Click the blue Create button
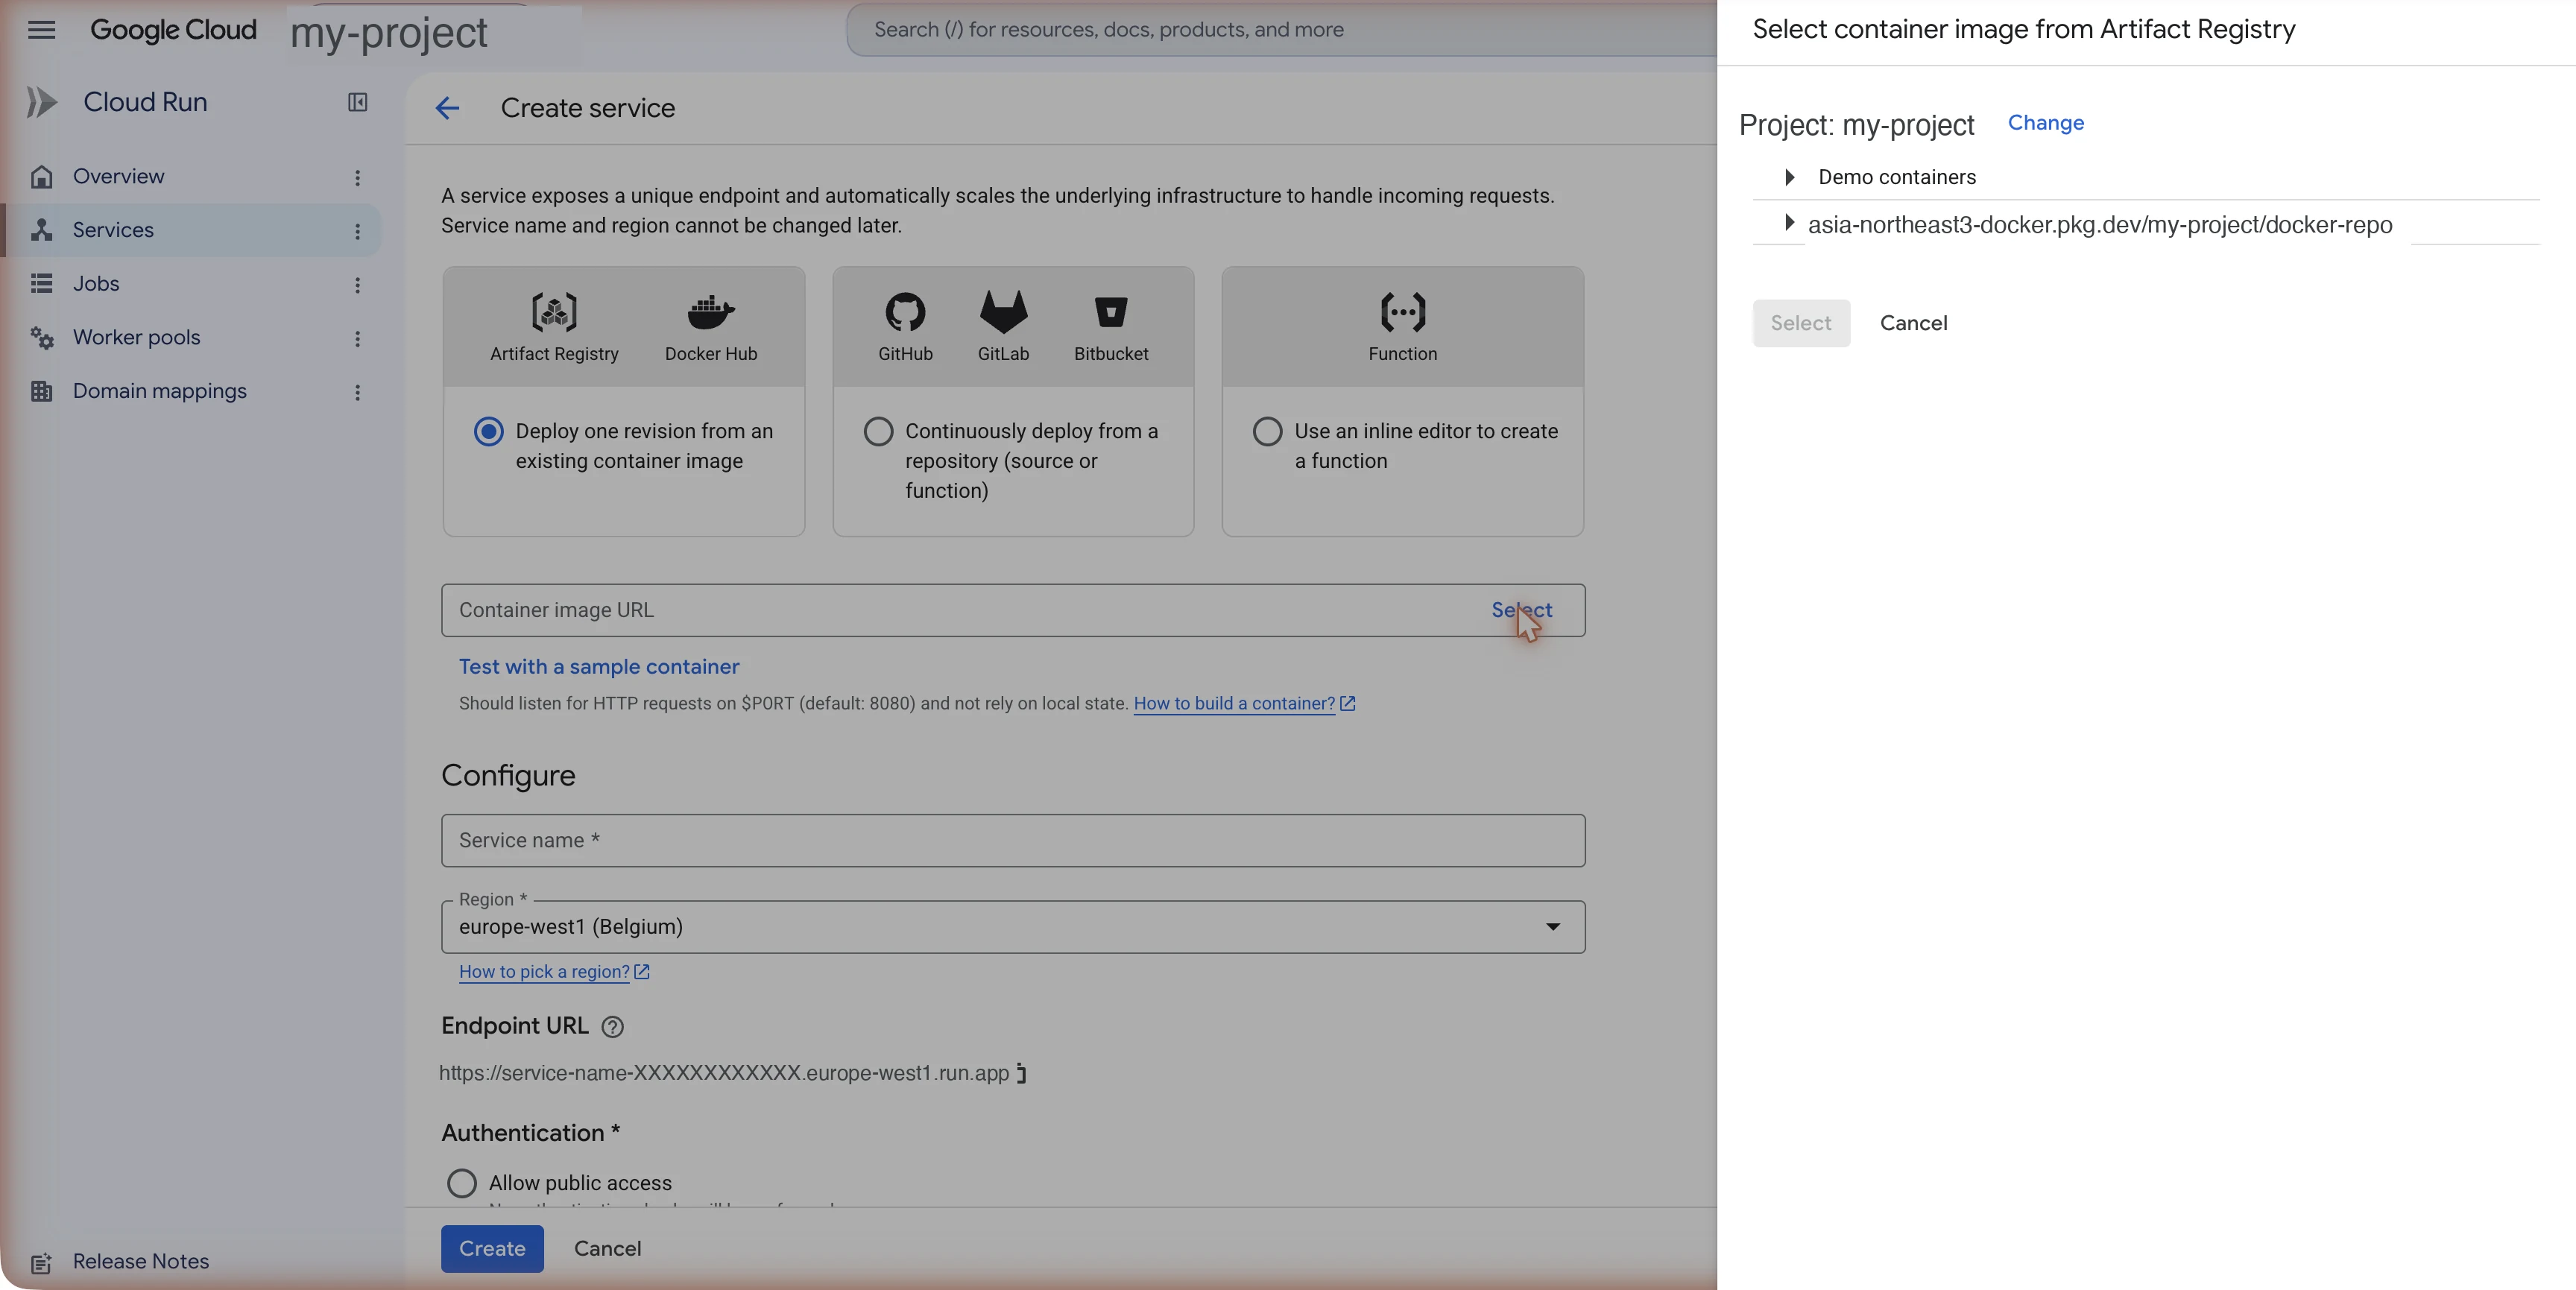The height and width of the screenshot is (1290, 2576). point(492,1249)
